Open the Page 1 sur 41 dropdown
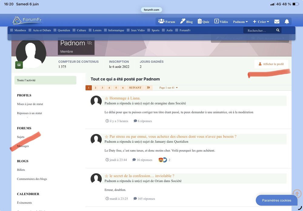Image resolution: width=303 pixels, height=211 pixels. click(x=168, y=88)
